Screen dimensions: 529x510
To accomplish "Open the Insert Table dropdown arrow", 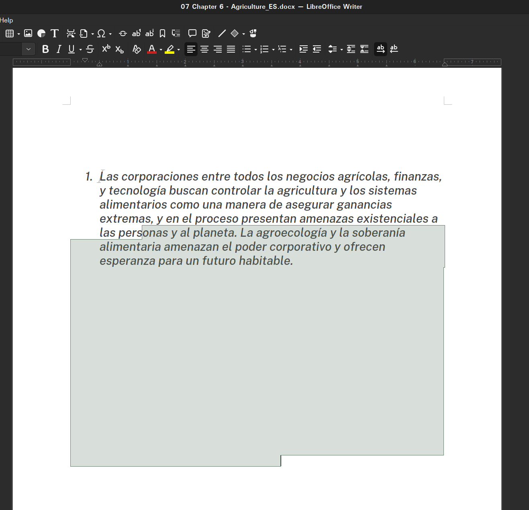I will [x=18, y=34].
